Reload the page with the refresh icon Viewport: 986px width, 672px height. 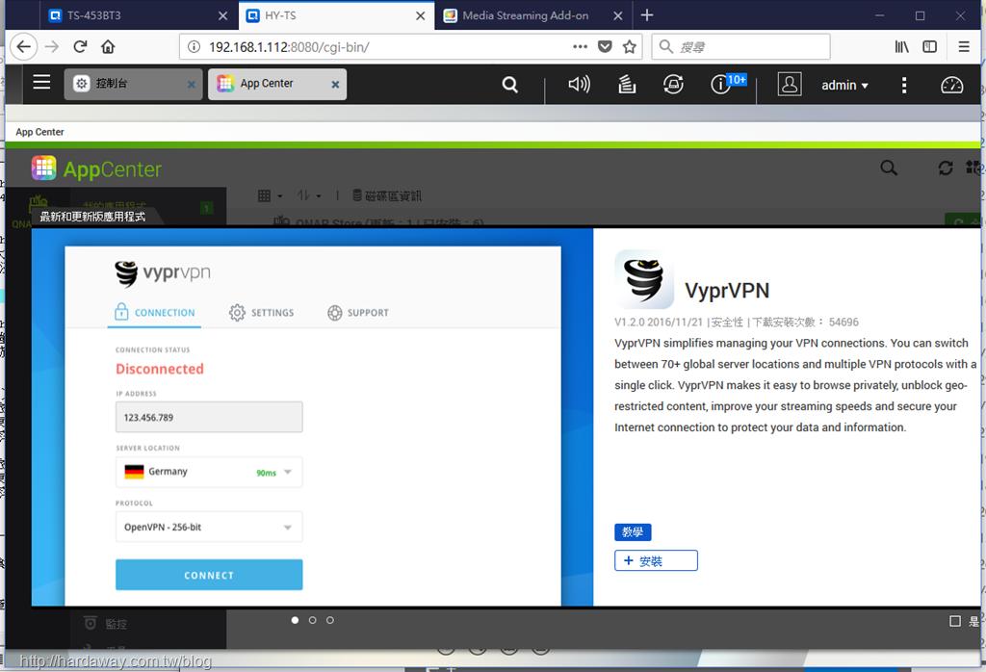pyautogui.click(x=80, y=47)
